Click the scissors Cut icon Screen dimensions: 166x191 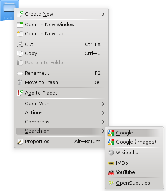coord(20,44)
